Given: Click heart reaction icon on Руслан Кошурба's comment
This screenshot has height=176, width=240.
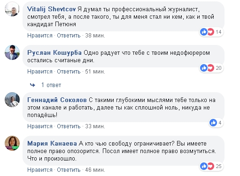Looking at the screenshot, I should tap(211, 68).
